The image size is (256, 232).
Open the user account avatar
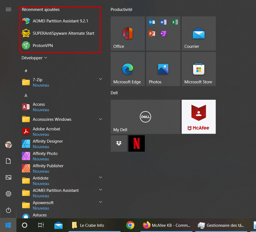coord(8,145)
